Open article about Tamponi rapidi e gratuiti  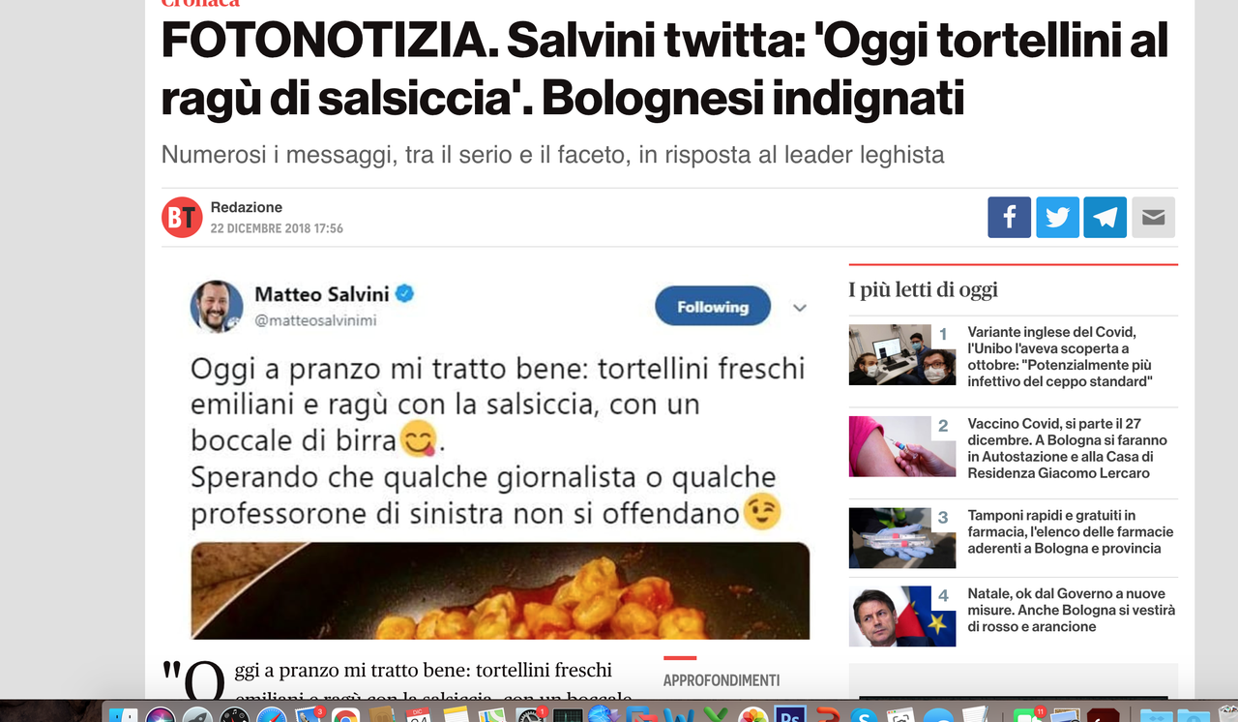pyautogui.click(x=1071, y=531)
